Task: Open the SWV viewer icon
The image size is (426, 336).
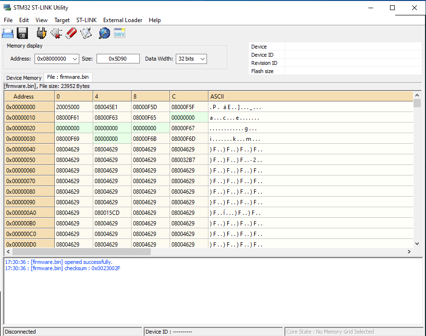Action: coord(119,34)
